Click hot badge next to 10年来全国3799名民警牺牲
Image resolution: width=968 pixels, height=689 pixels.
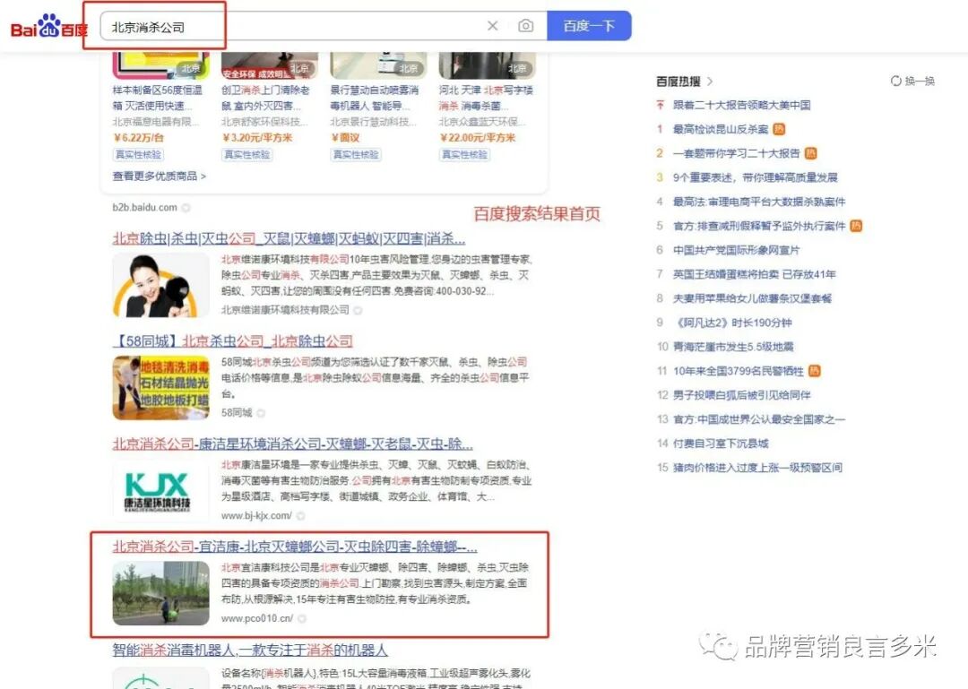(x=815, y=371)
